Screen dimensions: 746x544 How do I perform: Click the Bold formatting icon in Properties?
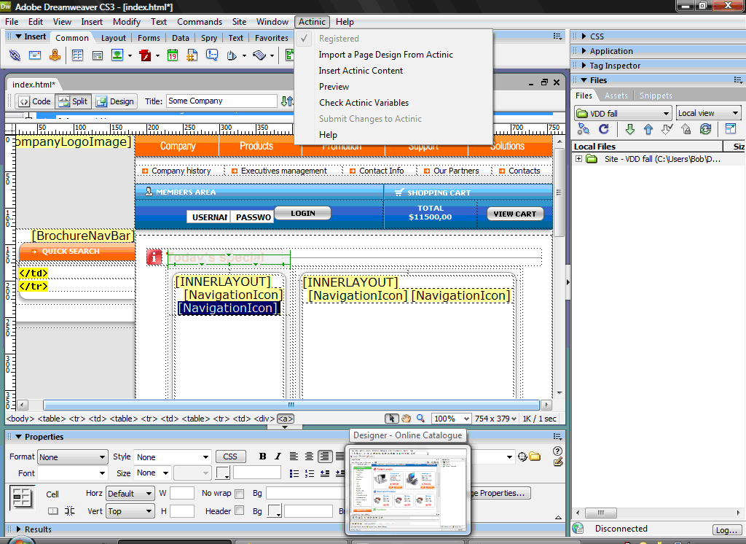pyautogui.click(x=262, y=456)
